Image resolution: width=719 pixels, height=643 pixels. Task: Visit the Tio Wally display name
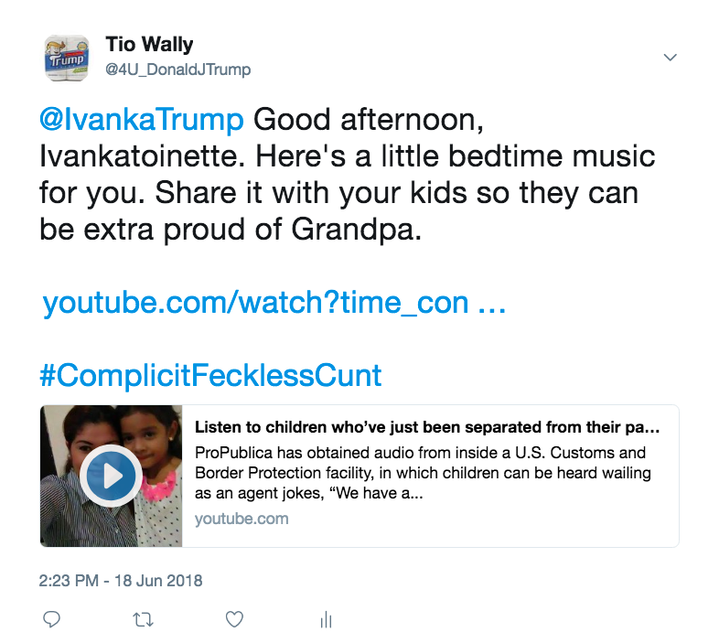click(149, 44)
